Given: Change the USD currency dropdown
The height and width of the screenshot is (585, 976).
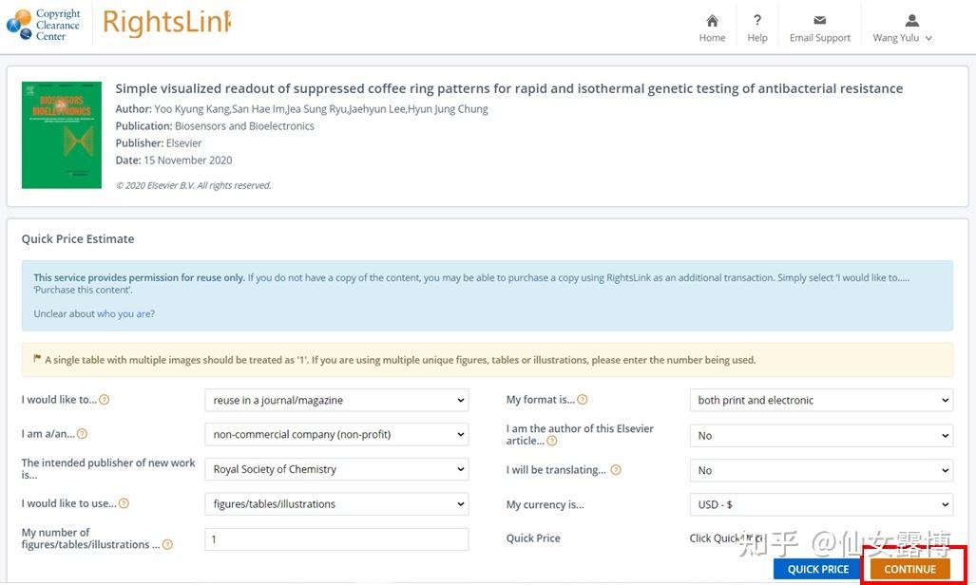Looking at the screenshot, I should pyautogui.click(x=821, y=504).
